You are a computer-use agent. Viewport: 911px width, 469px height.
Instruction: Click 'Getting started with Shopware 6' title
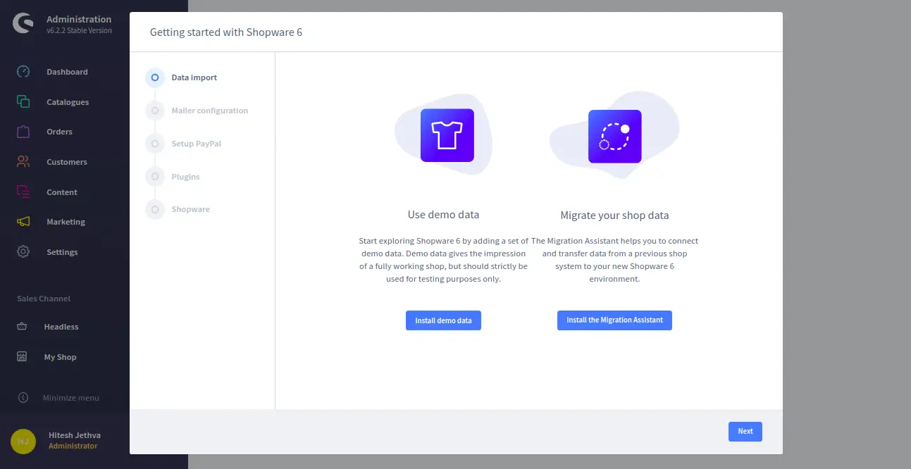coord(226,32)
